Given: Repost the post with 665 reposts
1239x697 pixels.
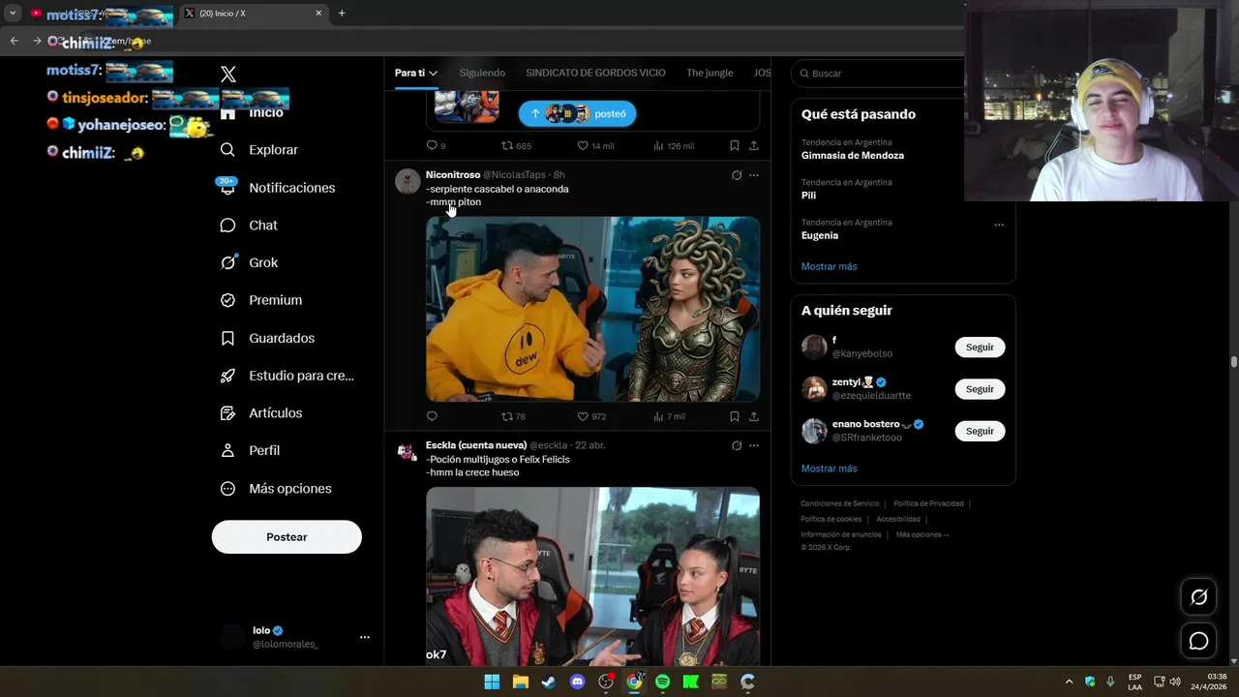Looking at the screenshot, I should click(516, 146).
